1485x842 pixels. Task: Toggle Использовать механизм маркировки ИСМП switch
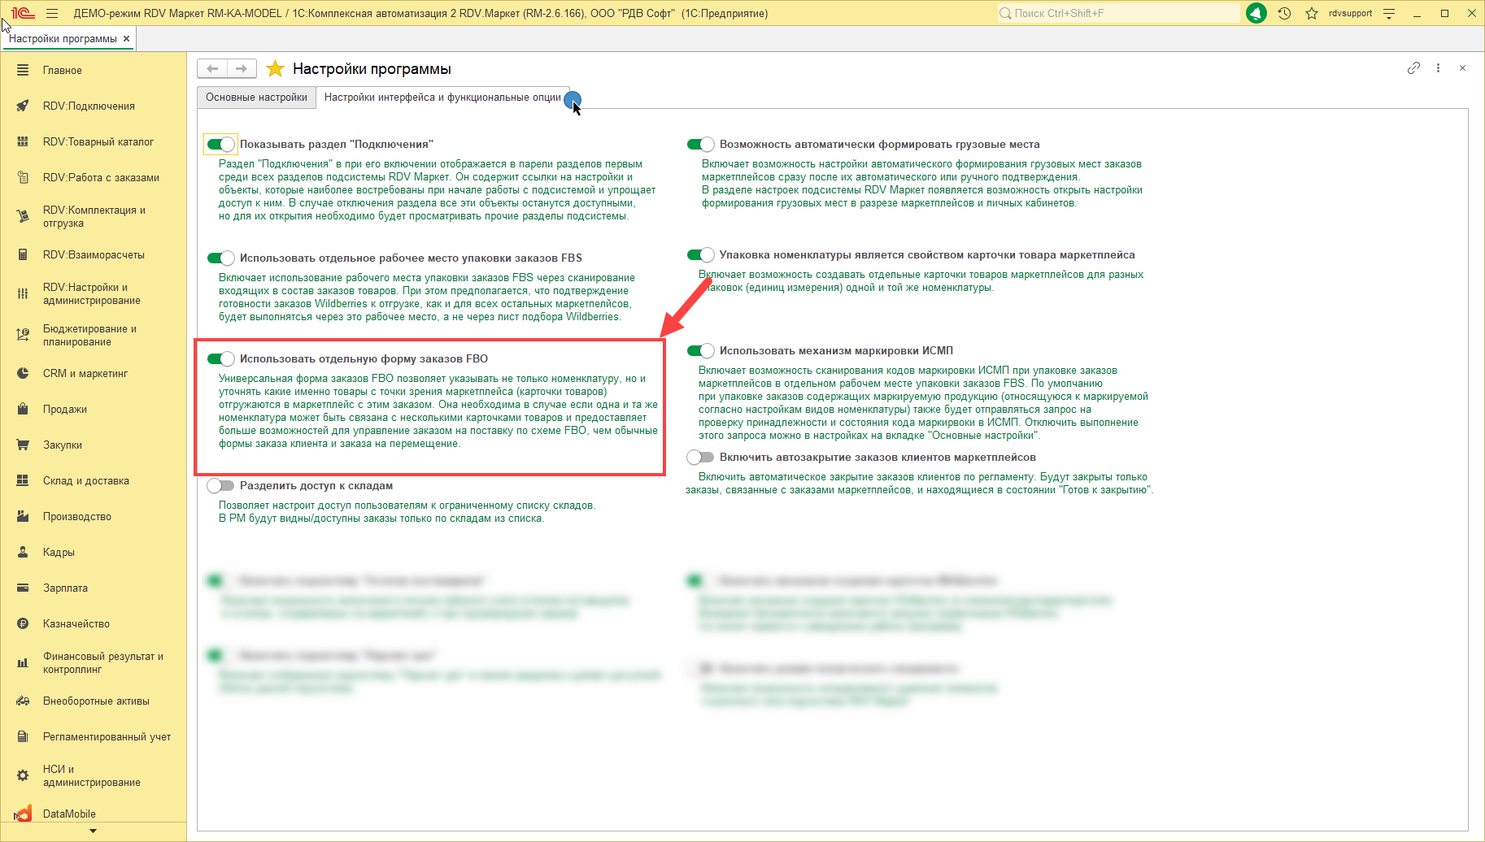pos(700,351)
